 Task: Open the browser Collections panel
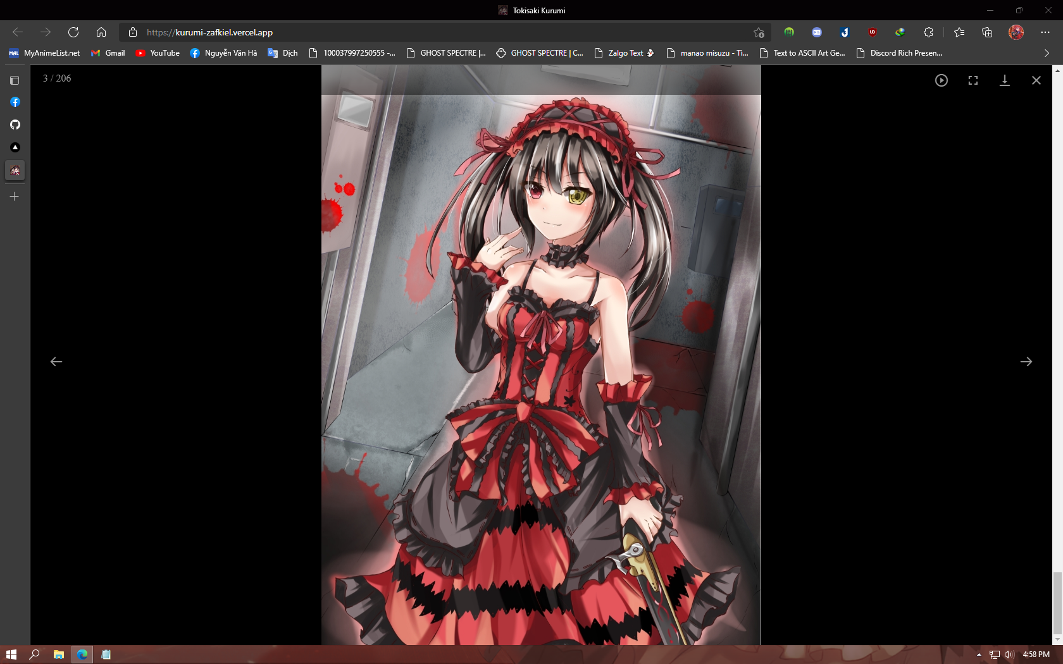pyautogui.click(x=987, y=32)
